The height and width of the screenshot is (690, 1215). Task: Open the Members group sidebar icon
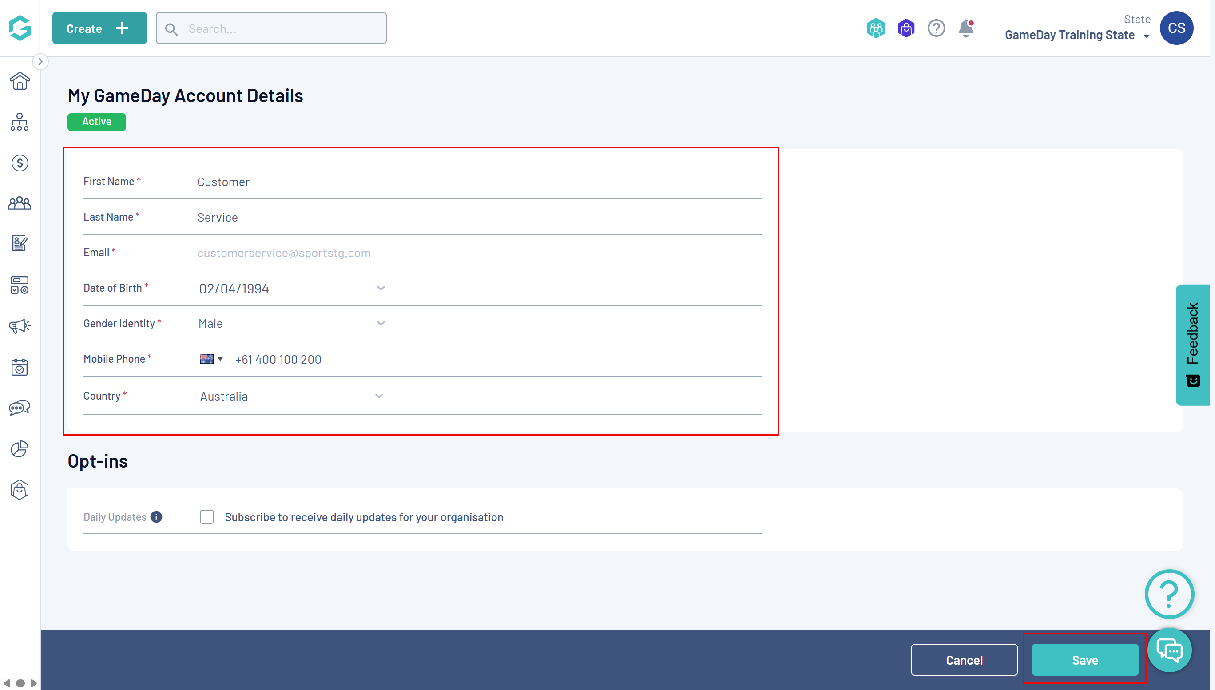20,204
